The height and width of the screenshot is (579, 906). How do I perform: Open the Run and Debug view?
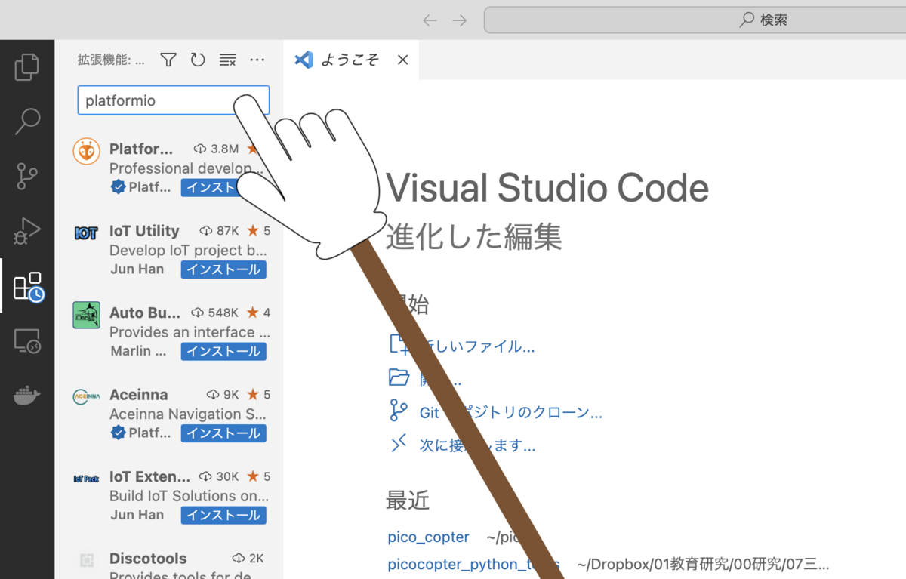[27, 230]
